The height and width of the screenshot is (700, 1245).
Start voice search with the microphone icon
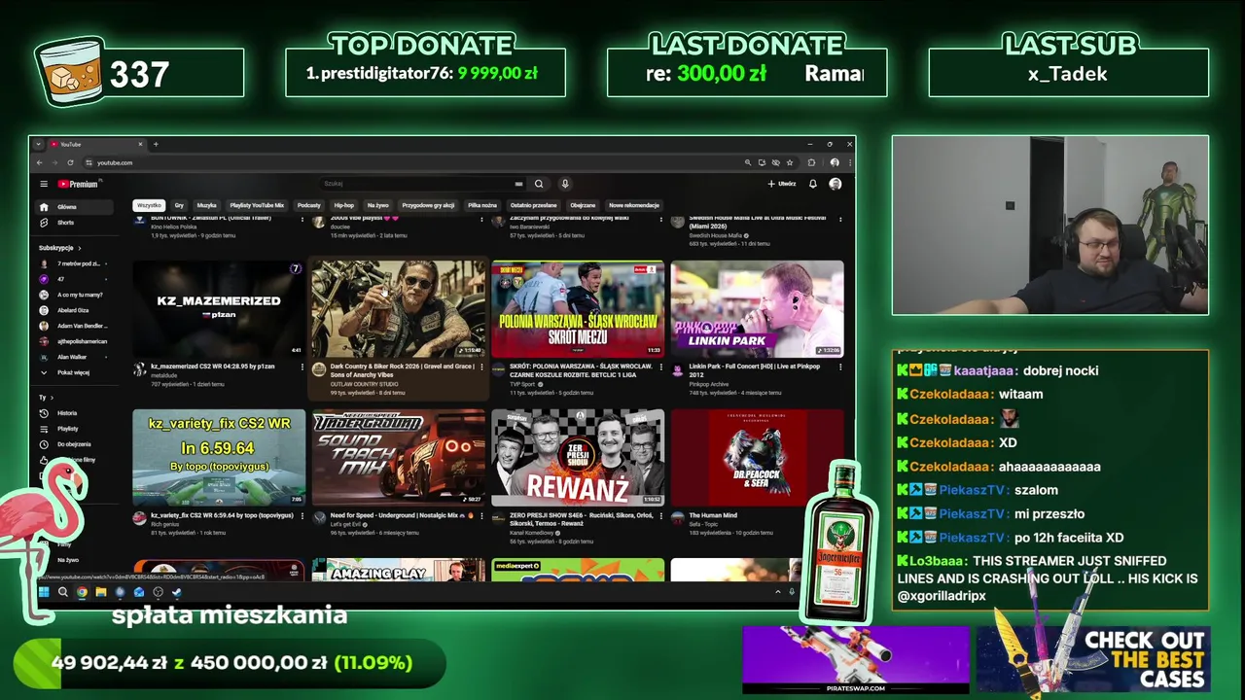[x=564, y=184]
